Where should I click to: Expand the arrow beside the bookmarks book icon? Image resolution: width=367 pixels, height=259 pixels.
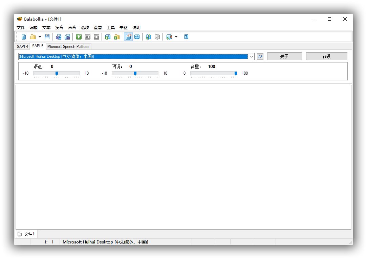click(x=176, y=37)
